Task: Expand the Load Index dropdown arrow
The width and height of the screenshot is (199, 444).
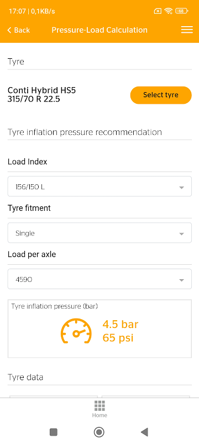Action: point(181,188)
